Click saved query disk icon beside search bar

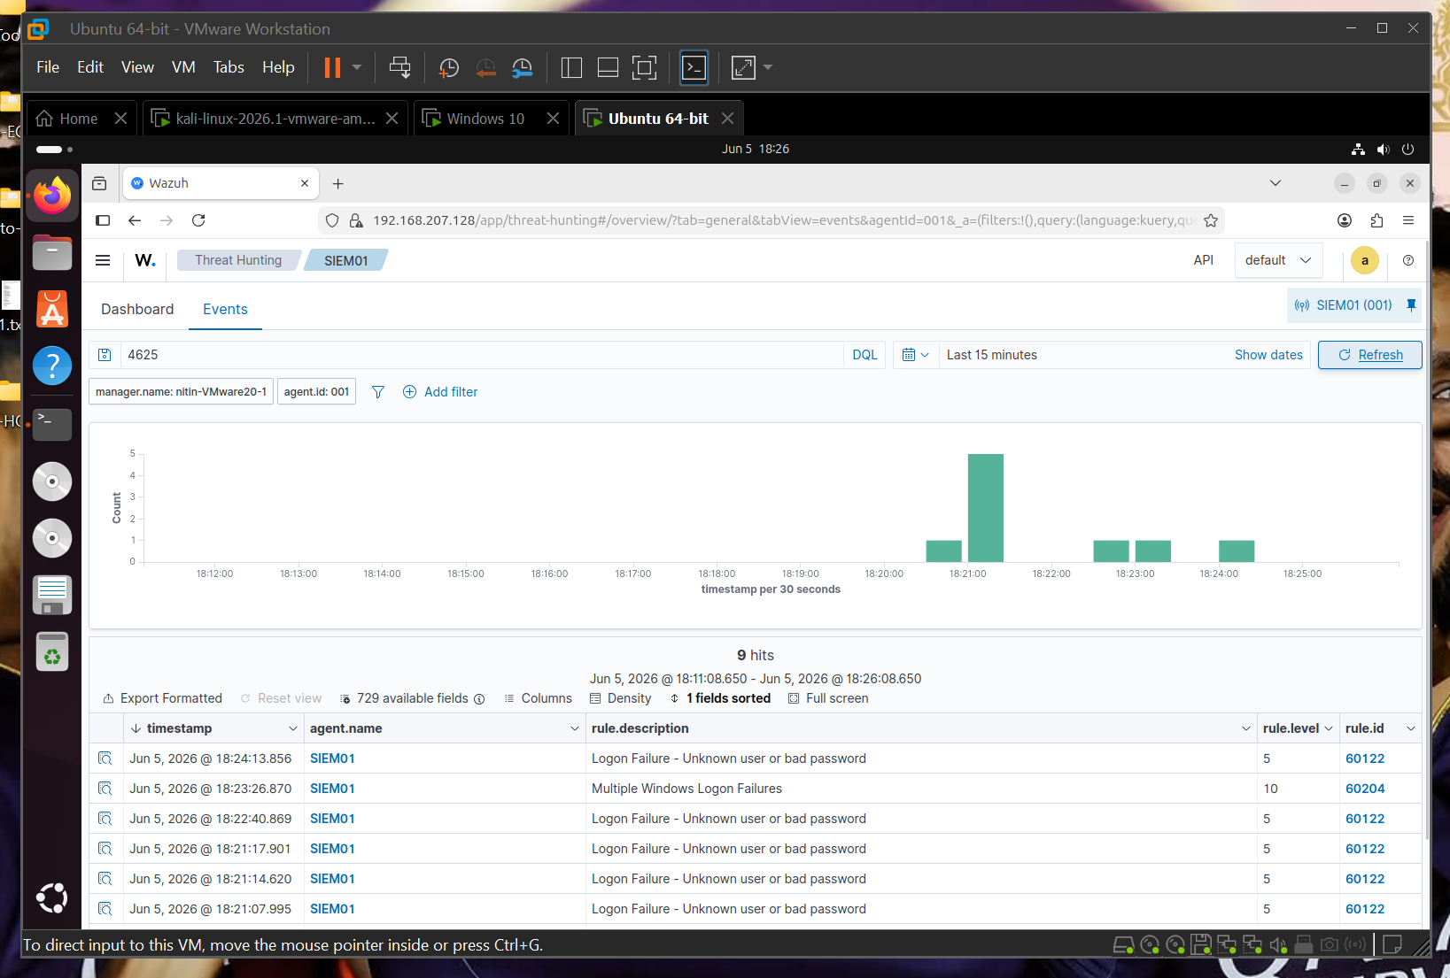[105, 355]
